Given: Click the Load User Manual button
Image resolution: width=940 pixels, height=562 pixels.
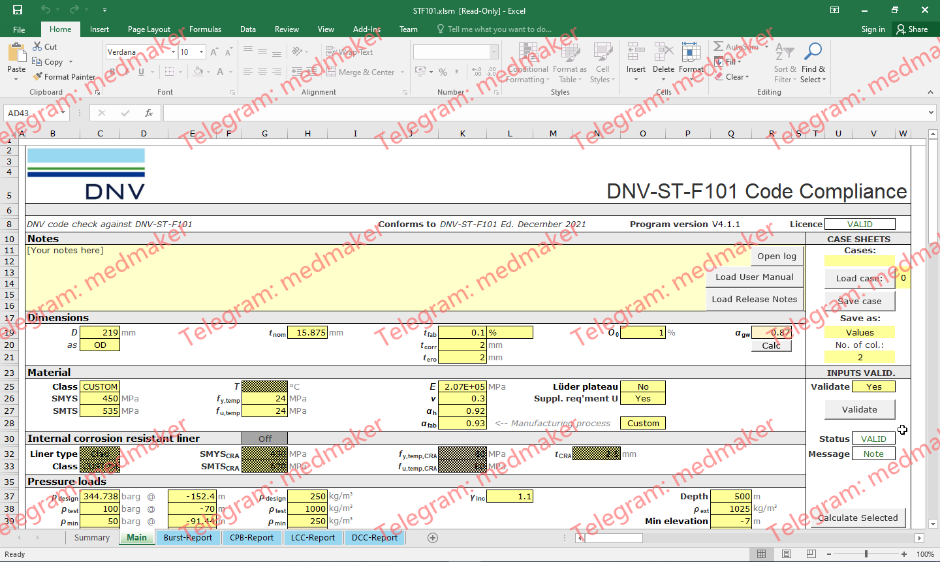Looking at the screenshot, I should pyautogui.click(x=755, y=277).
